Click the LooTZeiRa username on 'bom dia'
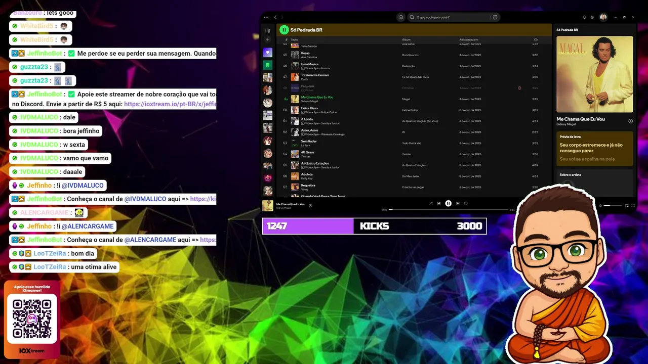The height and width of the screenshot is (364, 648). pos(50,253)
